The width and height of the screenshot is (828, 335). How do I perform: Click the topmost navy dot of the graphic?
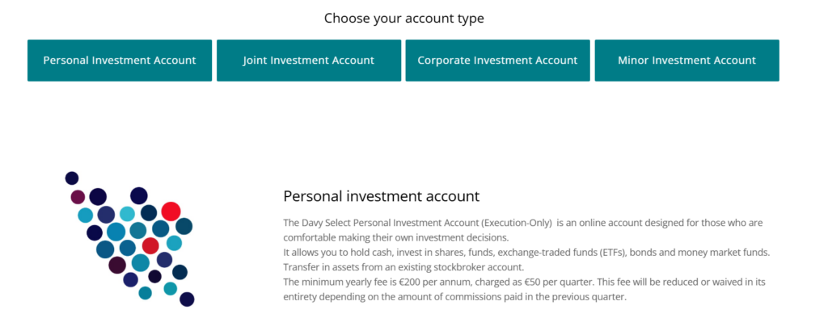click(72, 178)
